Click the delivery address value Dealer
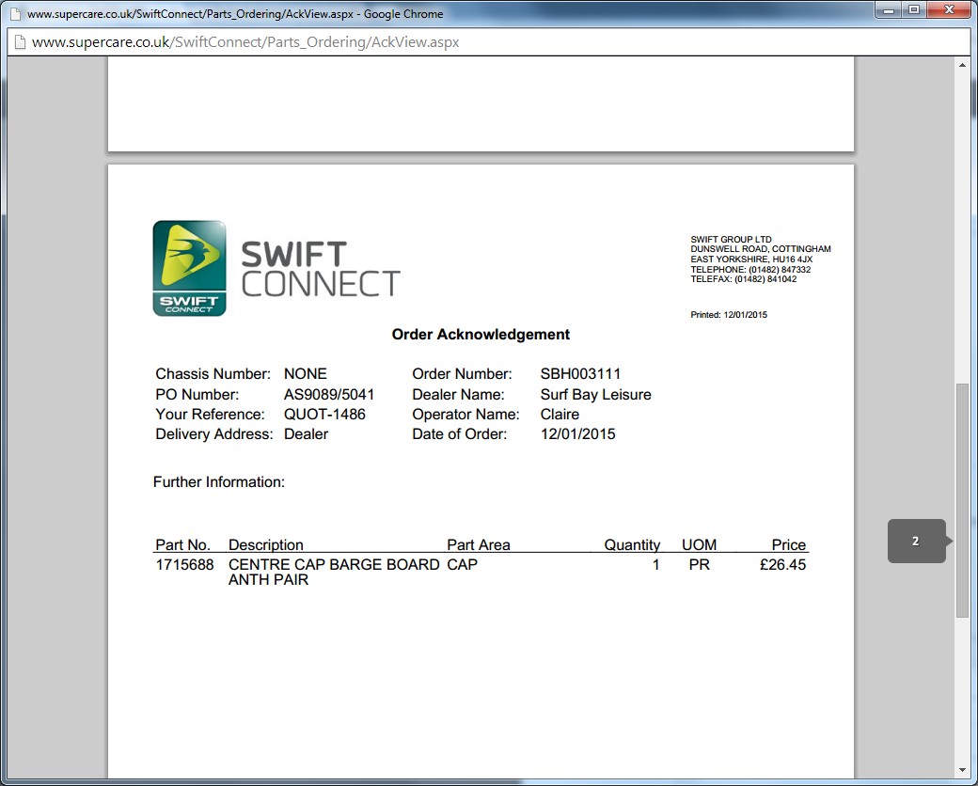 click(x=306, y=434)
